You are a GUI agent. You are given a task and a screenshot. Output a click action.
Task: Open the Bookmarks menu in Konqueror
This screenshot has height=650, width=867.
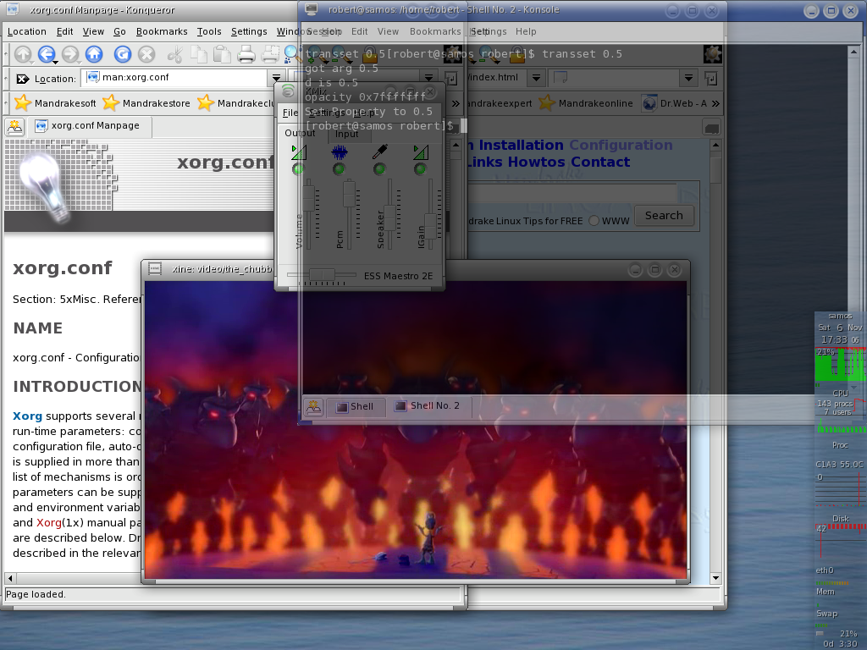(162, 31)
